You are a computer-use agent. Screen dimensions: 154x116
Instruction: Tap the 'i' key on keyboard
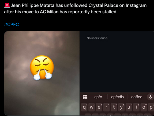136,107
